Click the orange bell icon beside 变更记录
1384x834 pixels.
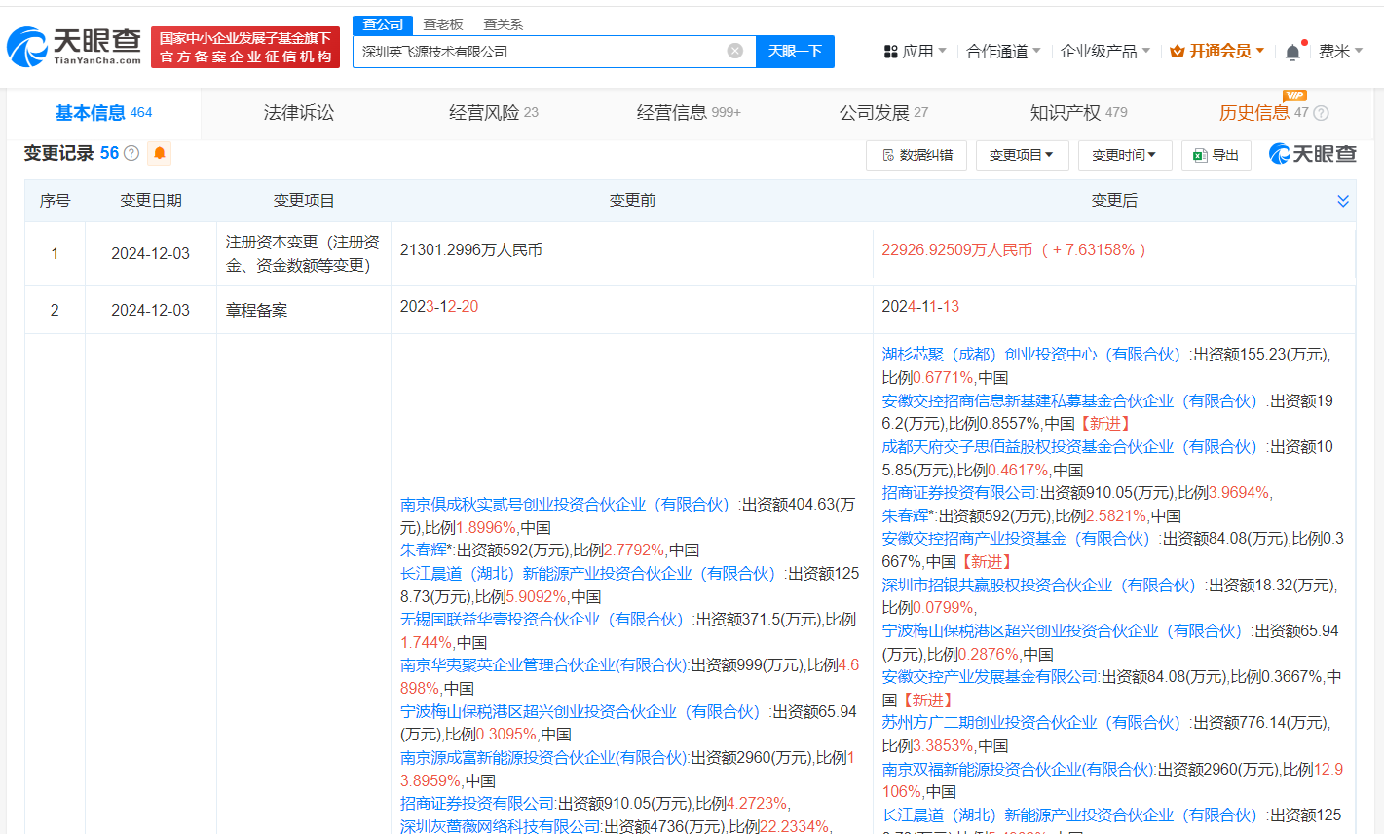click(x=160, y=153)
